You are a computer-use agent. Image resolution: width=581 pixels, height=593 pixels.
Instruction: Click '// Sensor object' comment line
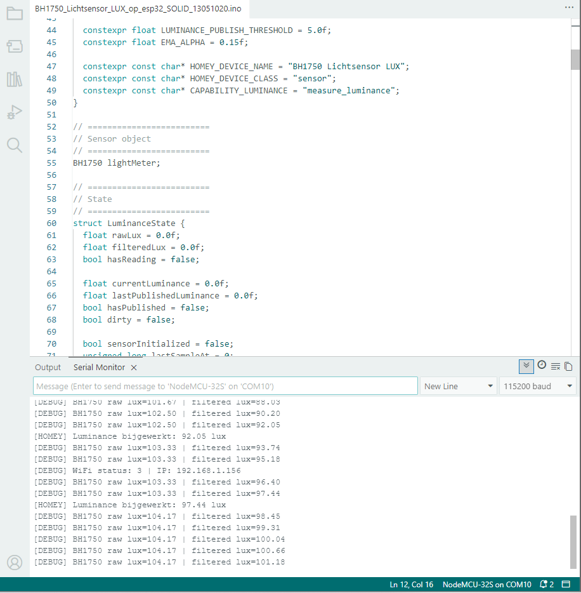tap(112, 139)
